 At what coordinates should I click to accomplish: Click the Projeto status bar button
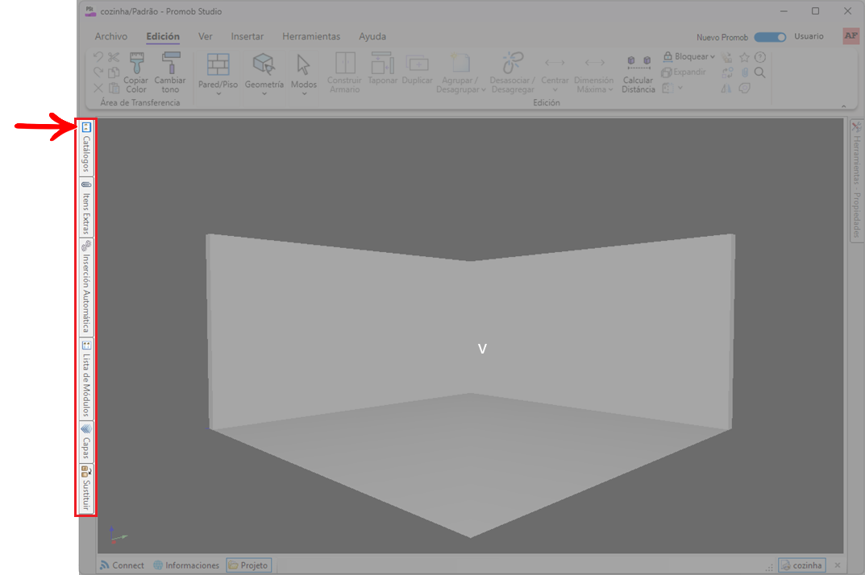pyautogui.click(x=248, y=565)
